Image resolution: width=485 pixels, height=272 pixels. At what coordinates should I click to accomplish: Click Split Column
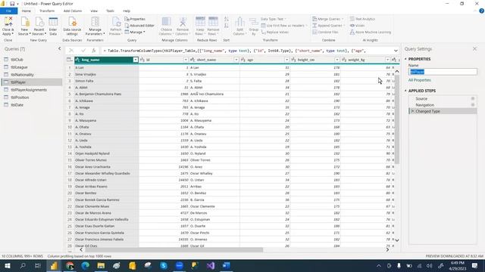[x=239, y=26]
